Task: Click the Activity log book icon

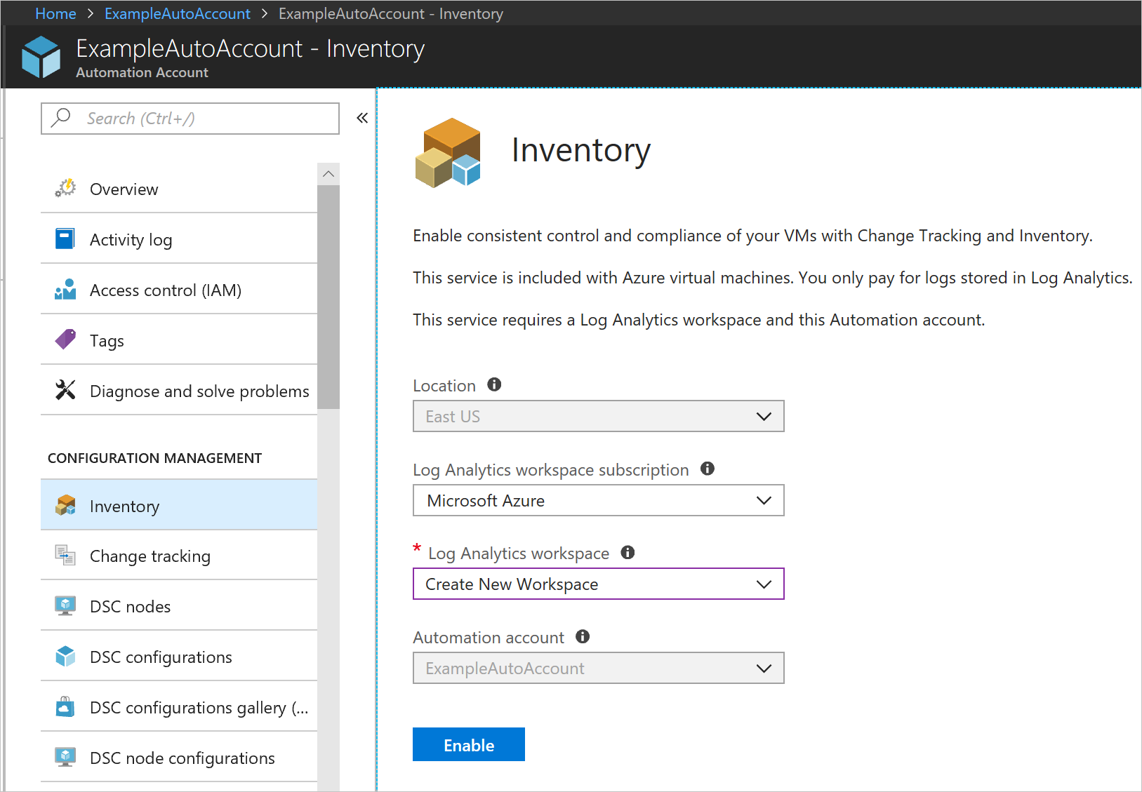Action: point(65,239)
